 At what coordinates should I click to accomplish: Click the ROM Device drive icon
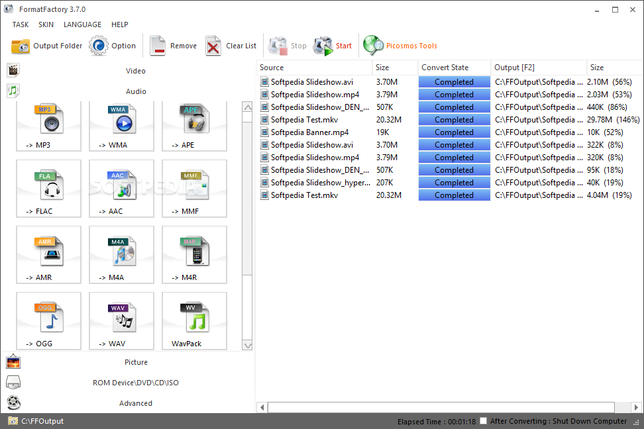(x=13, y=382)
